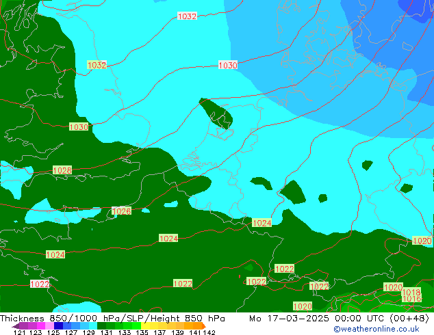Click the legend value 139

pos(177,332)
